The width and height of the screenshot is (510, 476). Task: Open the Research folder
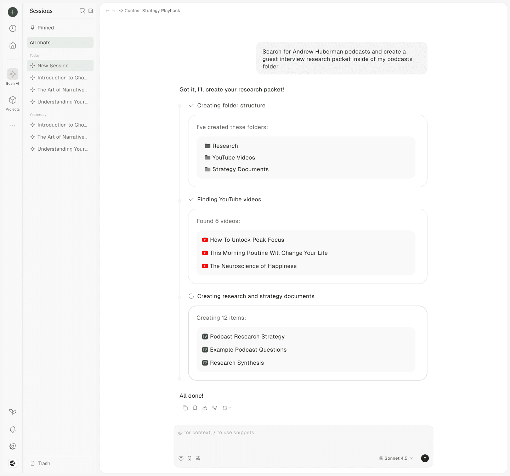221,146
